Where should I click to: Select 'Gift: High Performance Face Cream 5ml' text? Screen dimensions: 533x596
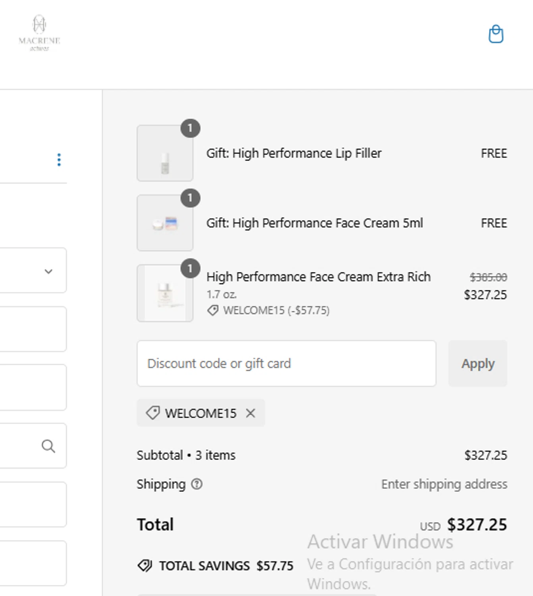click(x=315, y=223)
